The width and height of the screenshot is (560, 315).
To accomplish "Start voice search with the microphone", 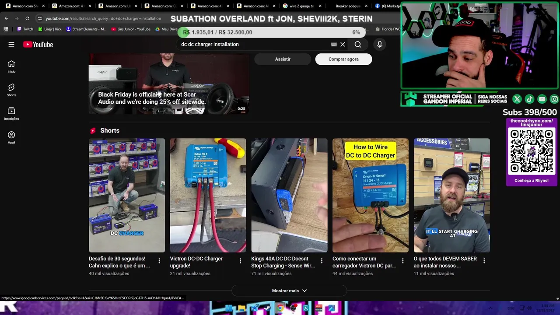I will (380, 44).
